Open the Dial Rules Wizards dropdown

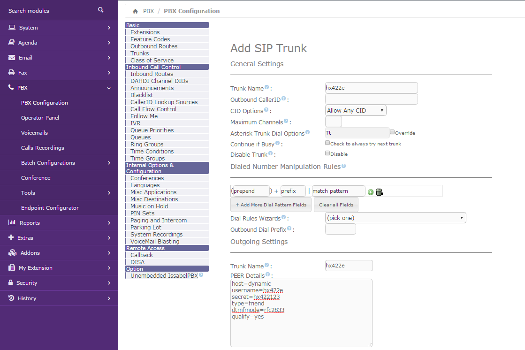395,218
